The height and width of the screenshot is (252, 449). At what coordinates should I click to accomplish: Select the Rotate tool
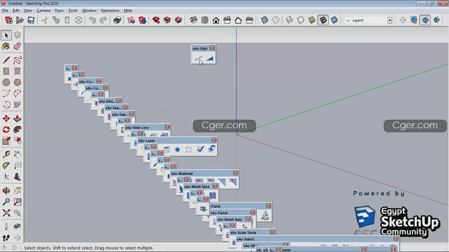6,129
